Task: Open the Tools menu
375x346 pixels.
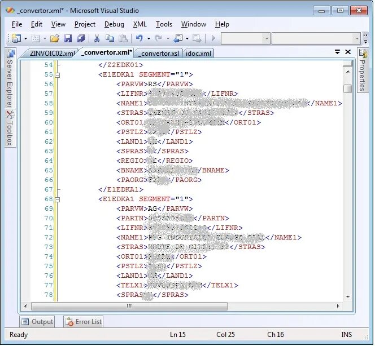Action: click(x=164, y=24)
